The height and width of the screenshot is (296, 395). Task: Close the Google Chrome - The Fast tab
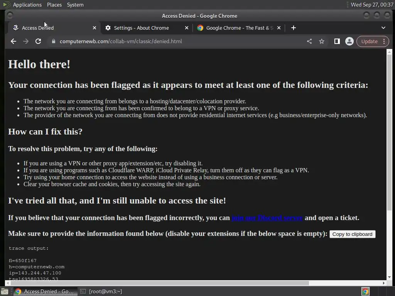click(x=279, y=28)
